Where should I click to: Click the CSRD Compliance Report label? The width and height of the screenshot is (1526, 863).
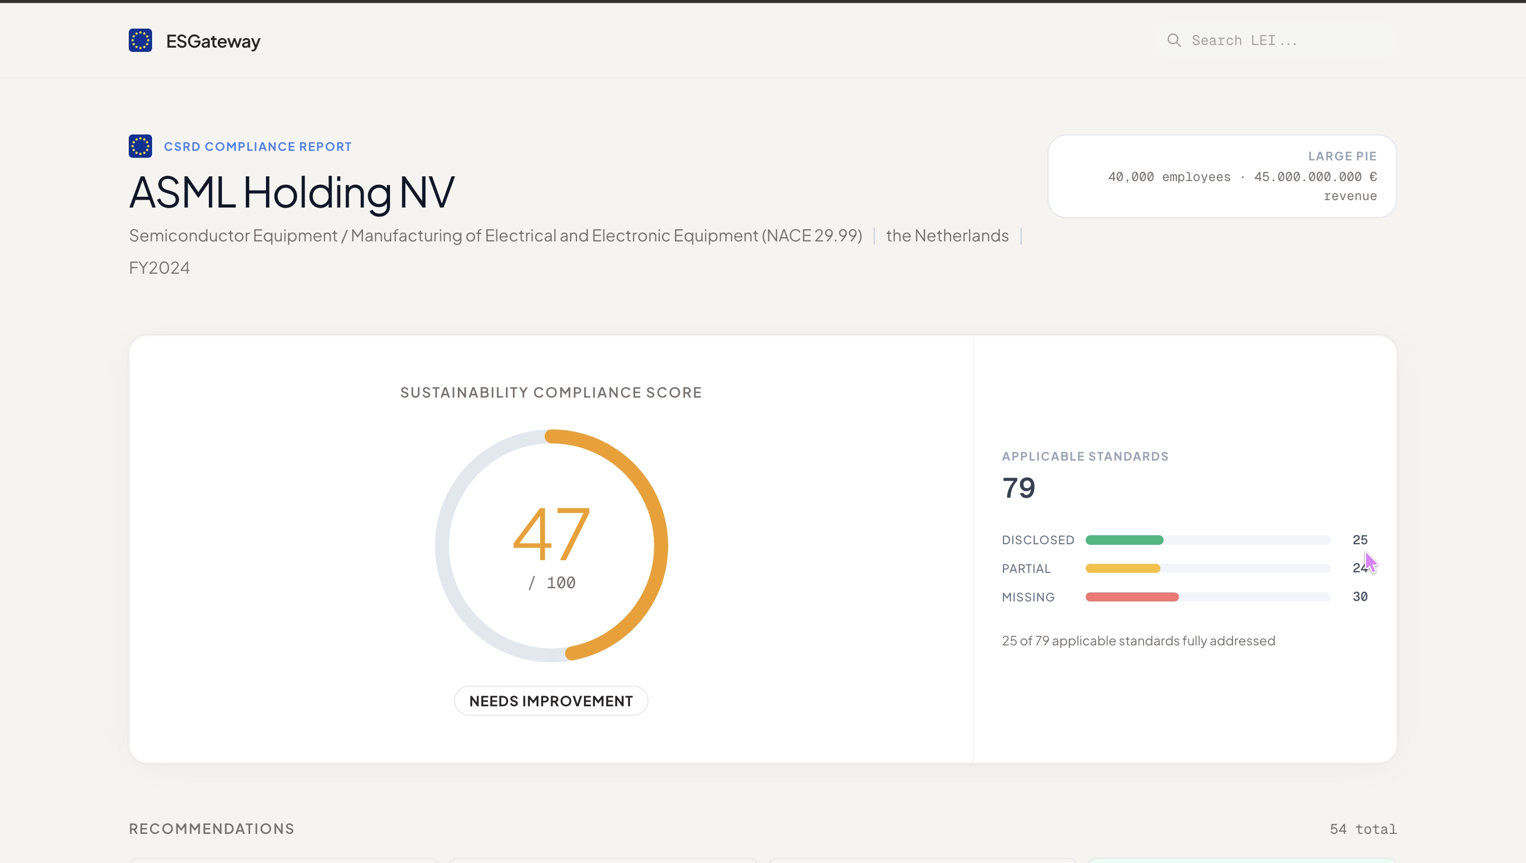[258, 147]
